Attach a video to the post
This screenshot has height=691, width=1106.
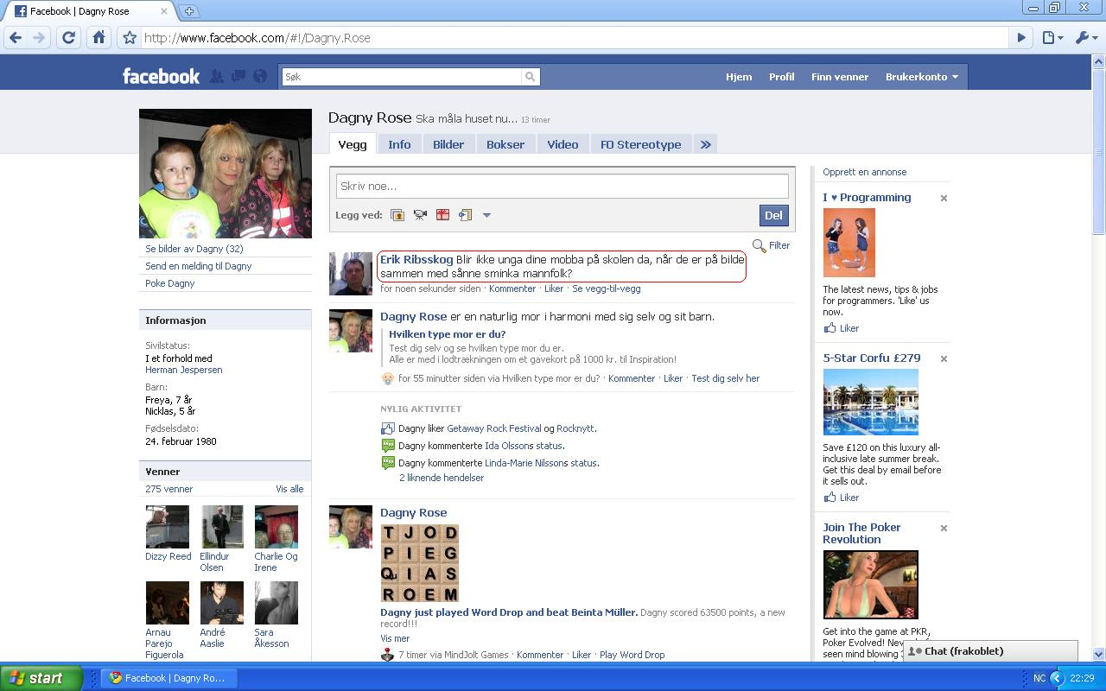[x=420, y=215]
